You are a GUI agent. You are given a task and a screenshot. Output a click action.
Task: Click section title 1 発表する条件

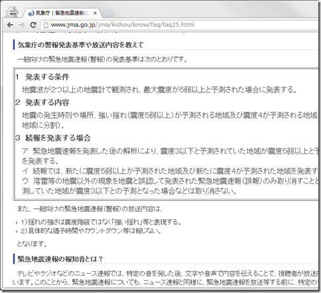click(x=42, y=77)
